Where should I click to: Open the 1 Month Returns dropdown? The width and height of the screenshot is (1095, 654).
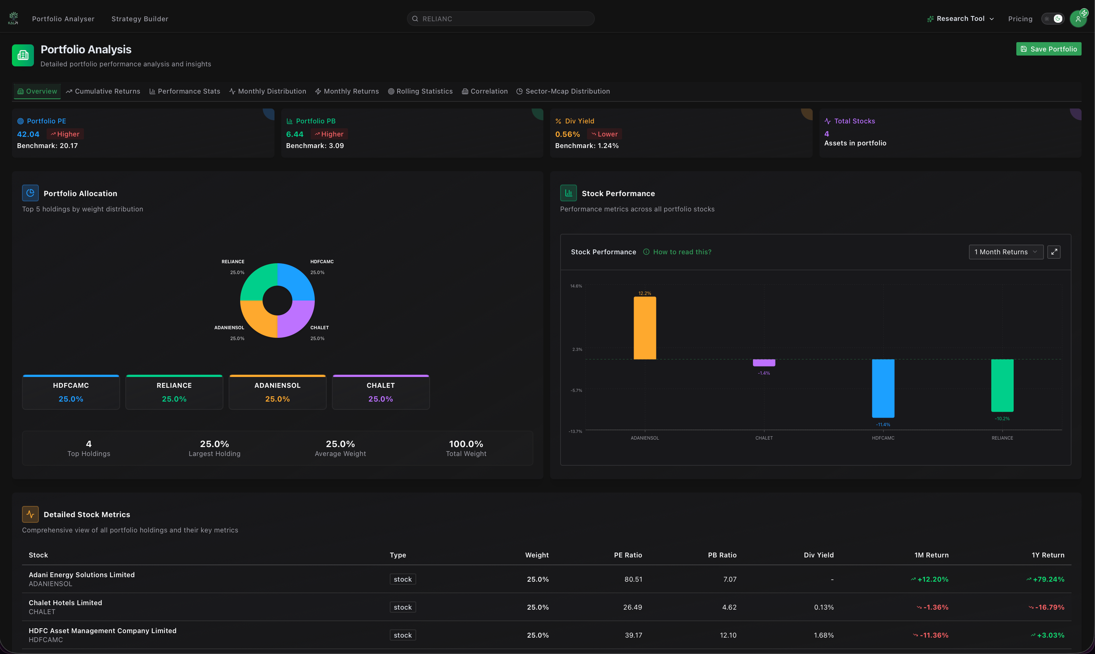click(1006, 252)
